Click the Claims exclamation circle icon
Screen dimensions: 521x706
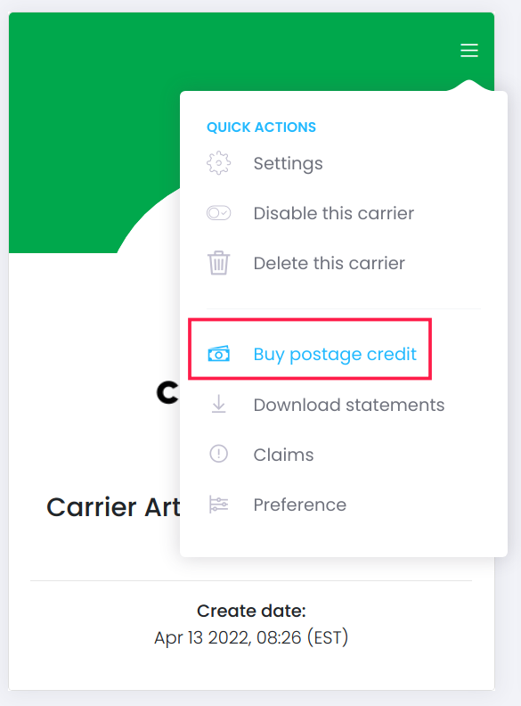[x=219, y=454]
